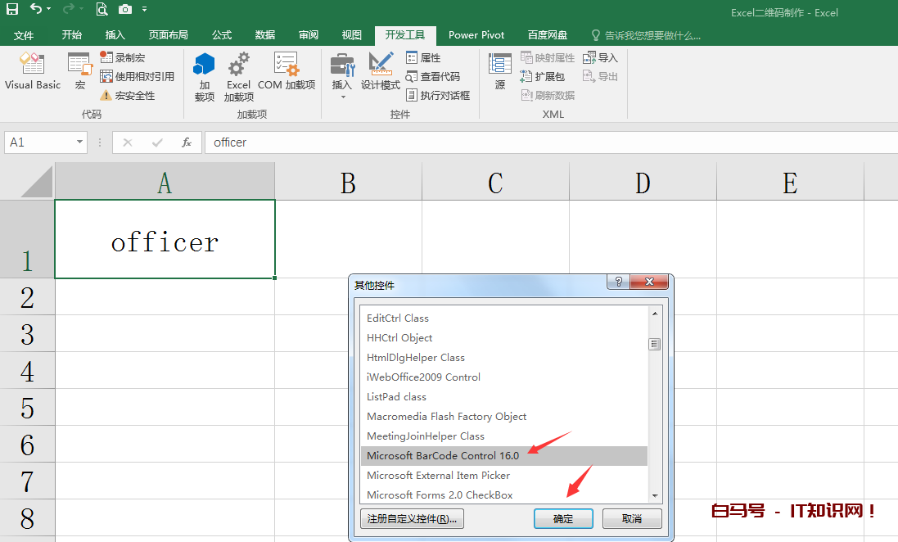
Task: Click the controls list scroll down arrow
Action: [x=654, y=495]
